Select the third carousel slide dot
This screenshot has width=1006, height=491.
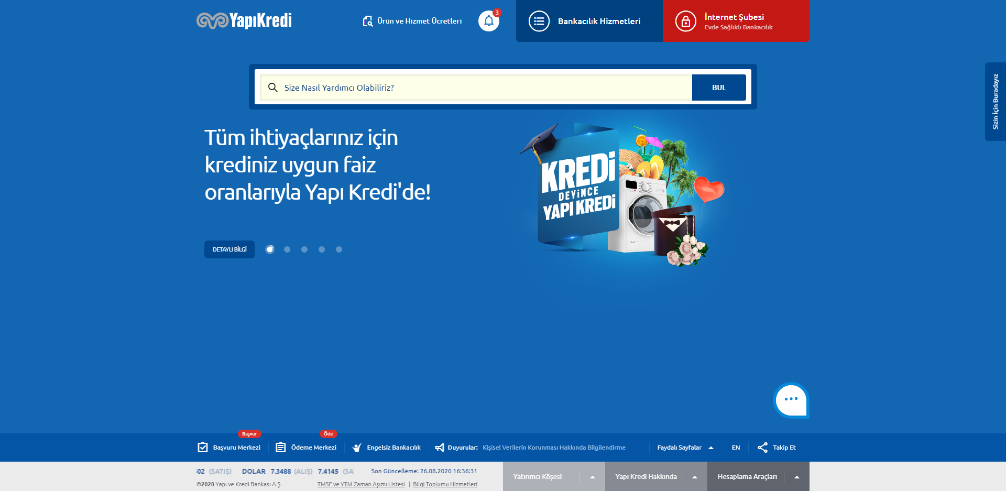pyautogui.click(x=304, y=249)
